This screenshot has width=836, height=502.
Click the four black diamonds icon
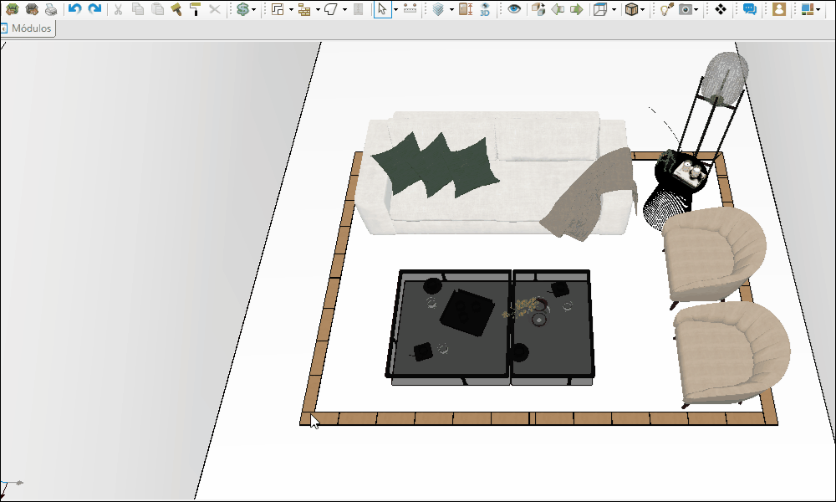click(x=721, y=9)
